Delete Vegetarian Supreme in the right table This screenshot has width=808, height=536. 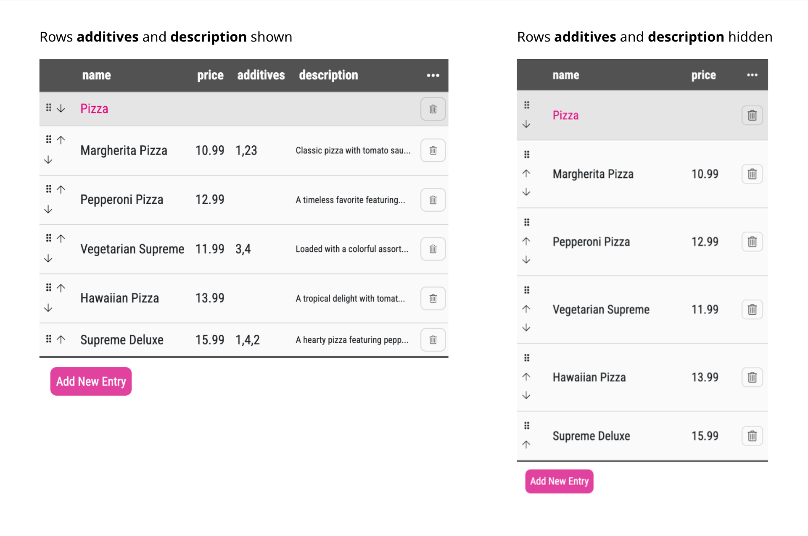tap(752, 310)
